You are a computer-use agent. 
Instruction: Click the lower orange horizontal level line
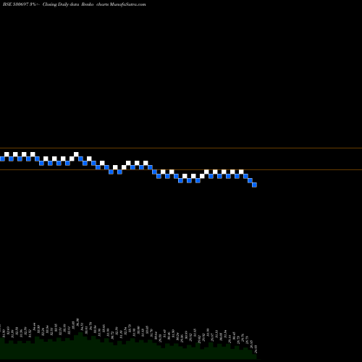point(181,170)
